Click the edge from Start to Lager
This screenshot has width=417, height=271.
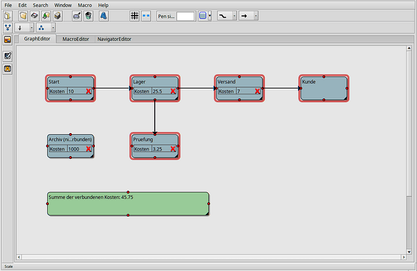pos(112,88)
